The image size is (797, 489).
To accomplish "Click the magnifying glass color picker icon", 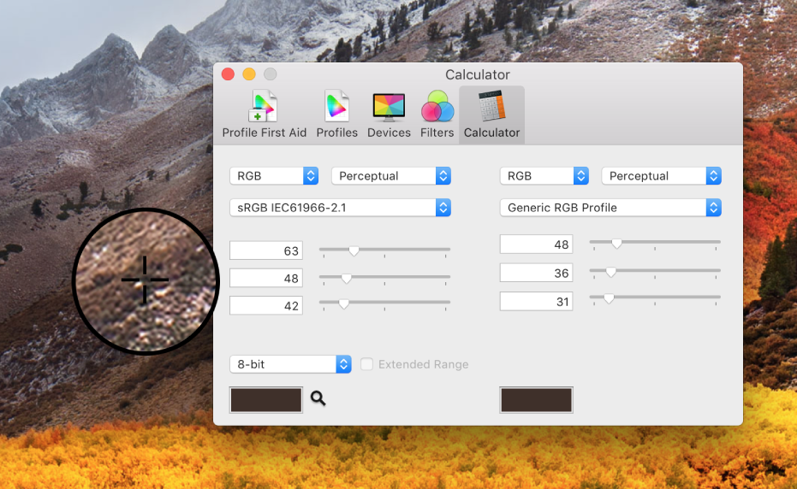I will [318, 398].
